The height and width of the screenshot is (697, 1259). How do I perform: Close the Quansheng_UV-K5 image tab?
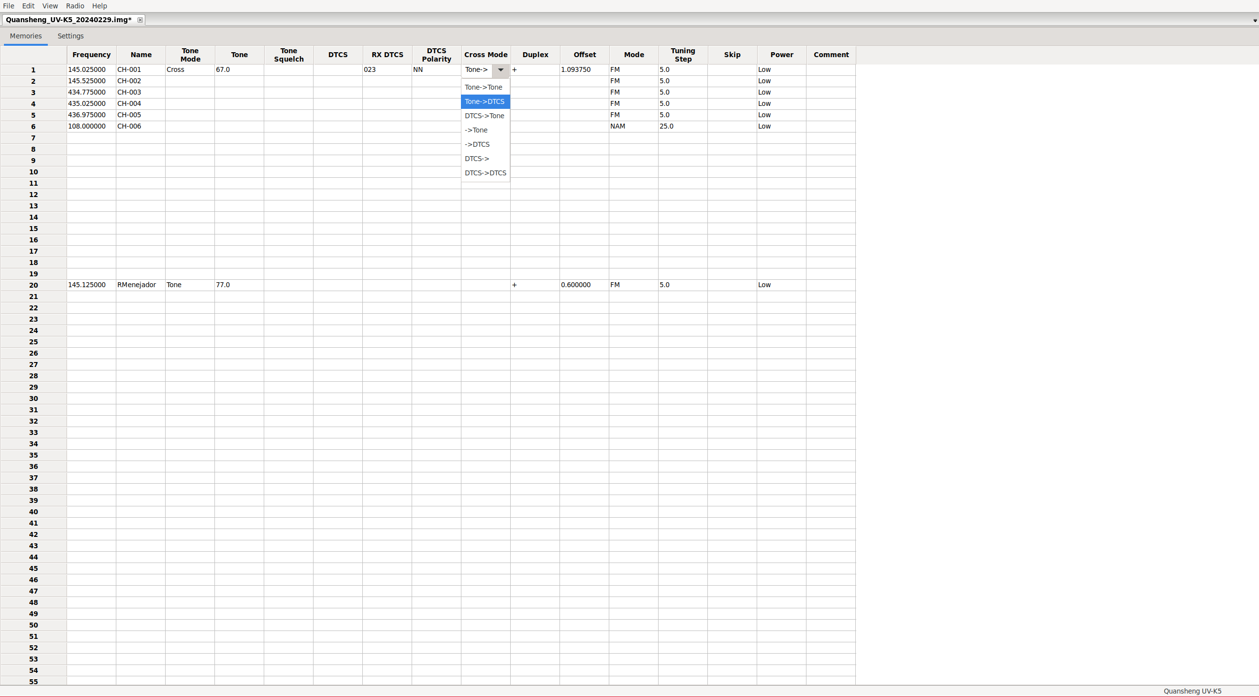140,20
